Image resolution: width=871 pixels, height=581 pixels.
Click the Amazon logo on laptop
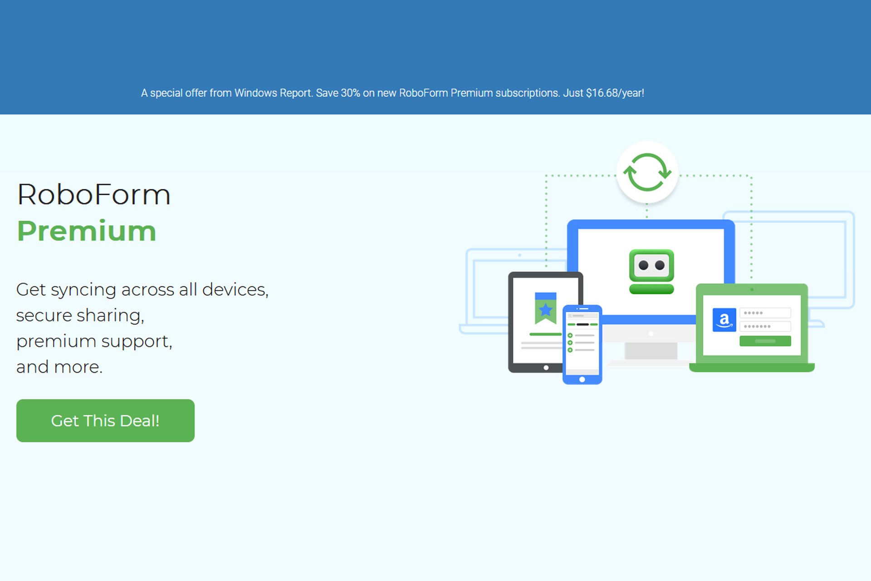[724, 320]
